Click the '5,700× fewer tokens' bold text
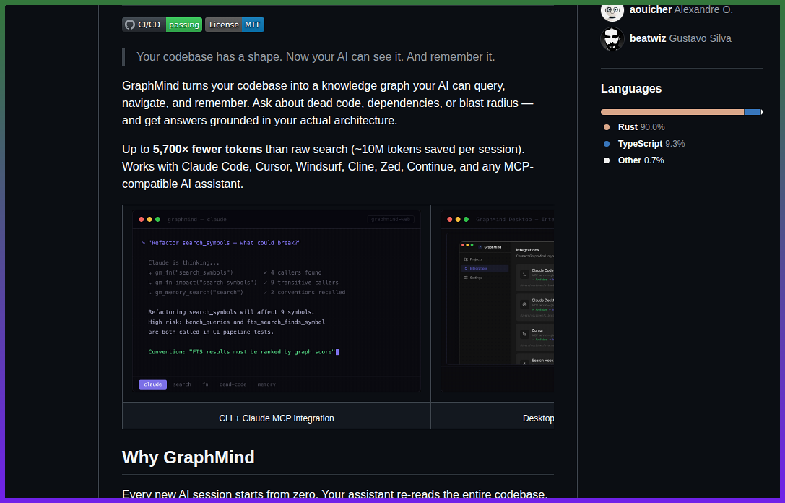The width and height of the screenshot is (785, 503). 207,150
